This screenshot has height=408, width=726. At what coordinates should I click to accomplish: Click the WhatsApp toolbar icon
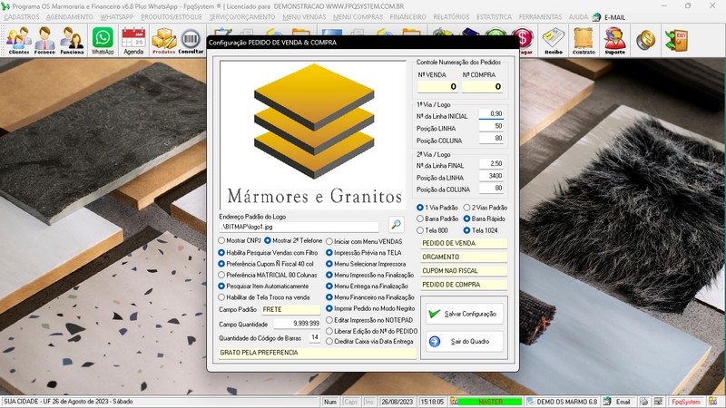click(103, 41)
